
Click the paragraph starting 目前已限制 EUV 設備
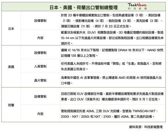[x=112, y=97]
